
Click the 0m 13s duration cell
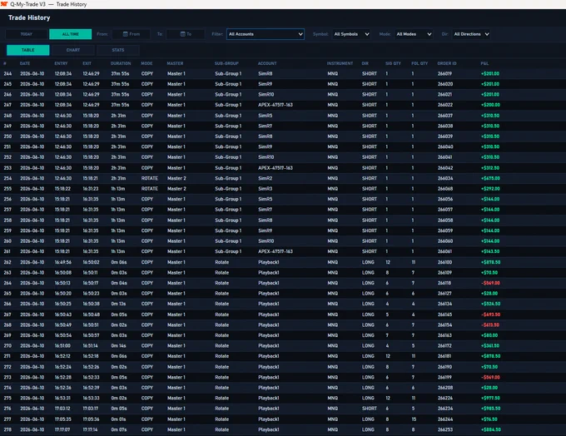coord(118,304)
